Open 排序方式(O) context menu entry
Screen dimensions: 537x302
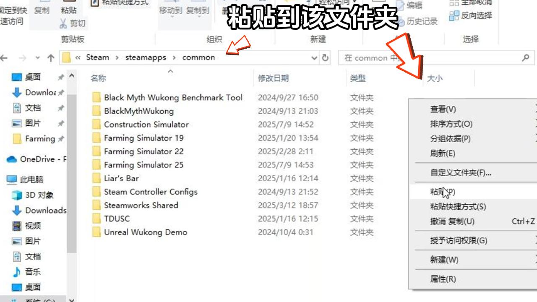click(x=473, y=124)
